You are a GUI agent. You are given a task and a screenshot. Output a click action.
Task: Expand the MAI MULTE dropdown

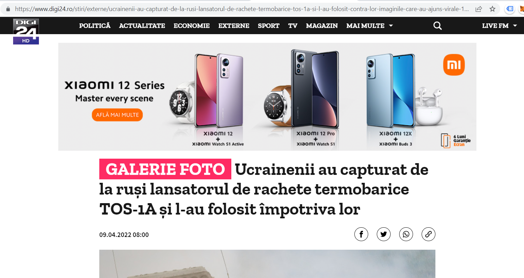click(370, 26)
